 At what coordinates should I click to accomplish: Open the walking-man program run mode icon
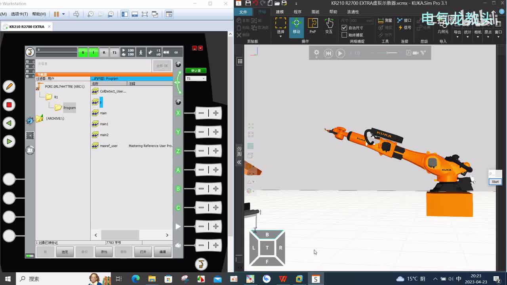141,52
